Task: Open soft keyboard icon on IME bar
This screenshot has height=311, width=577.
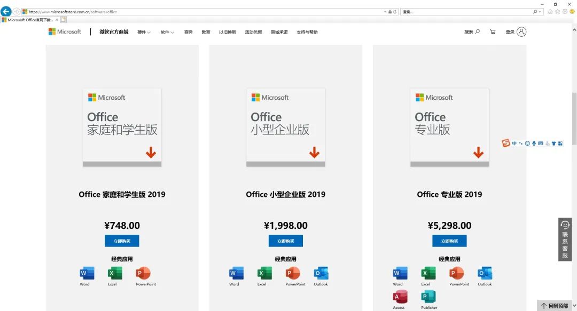Action: (x=541, y=143)
